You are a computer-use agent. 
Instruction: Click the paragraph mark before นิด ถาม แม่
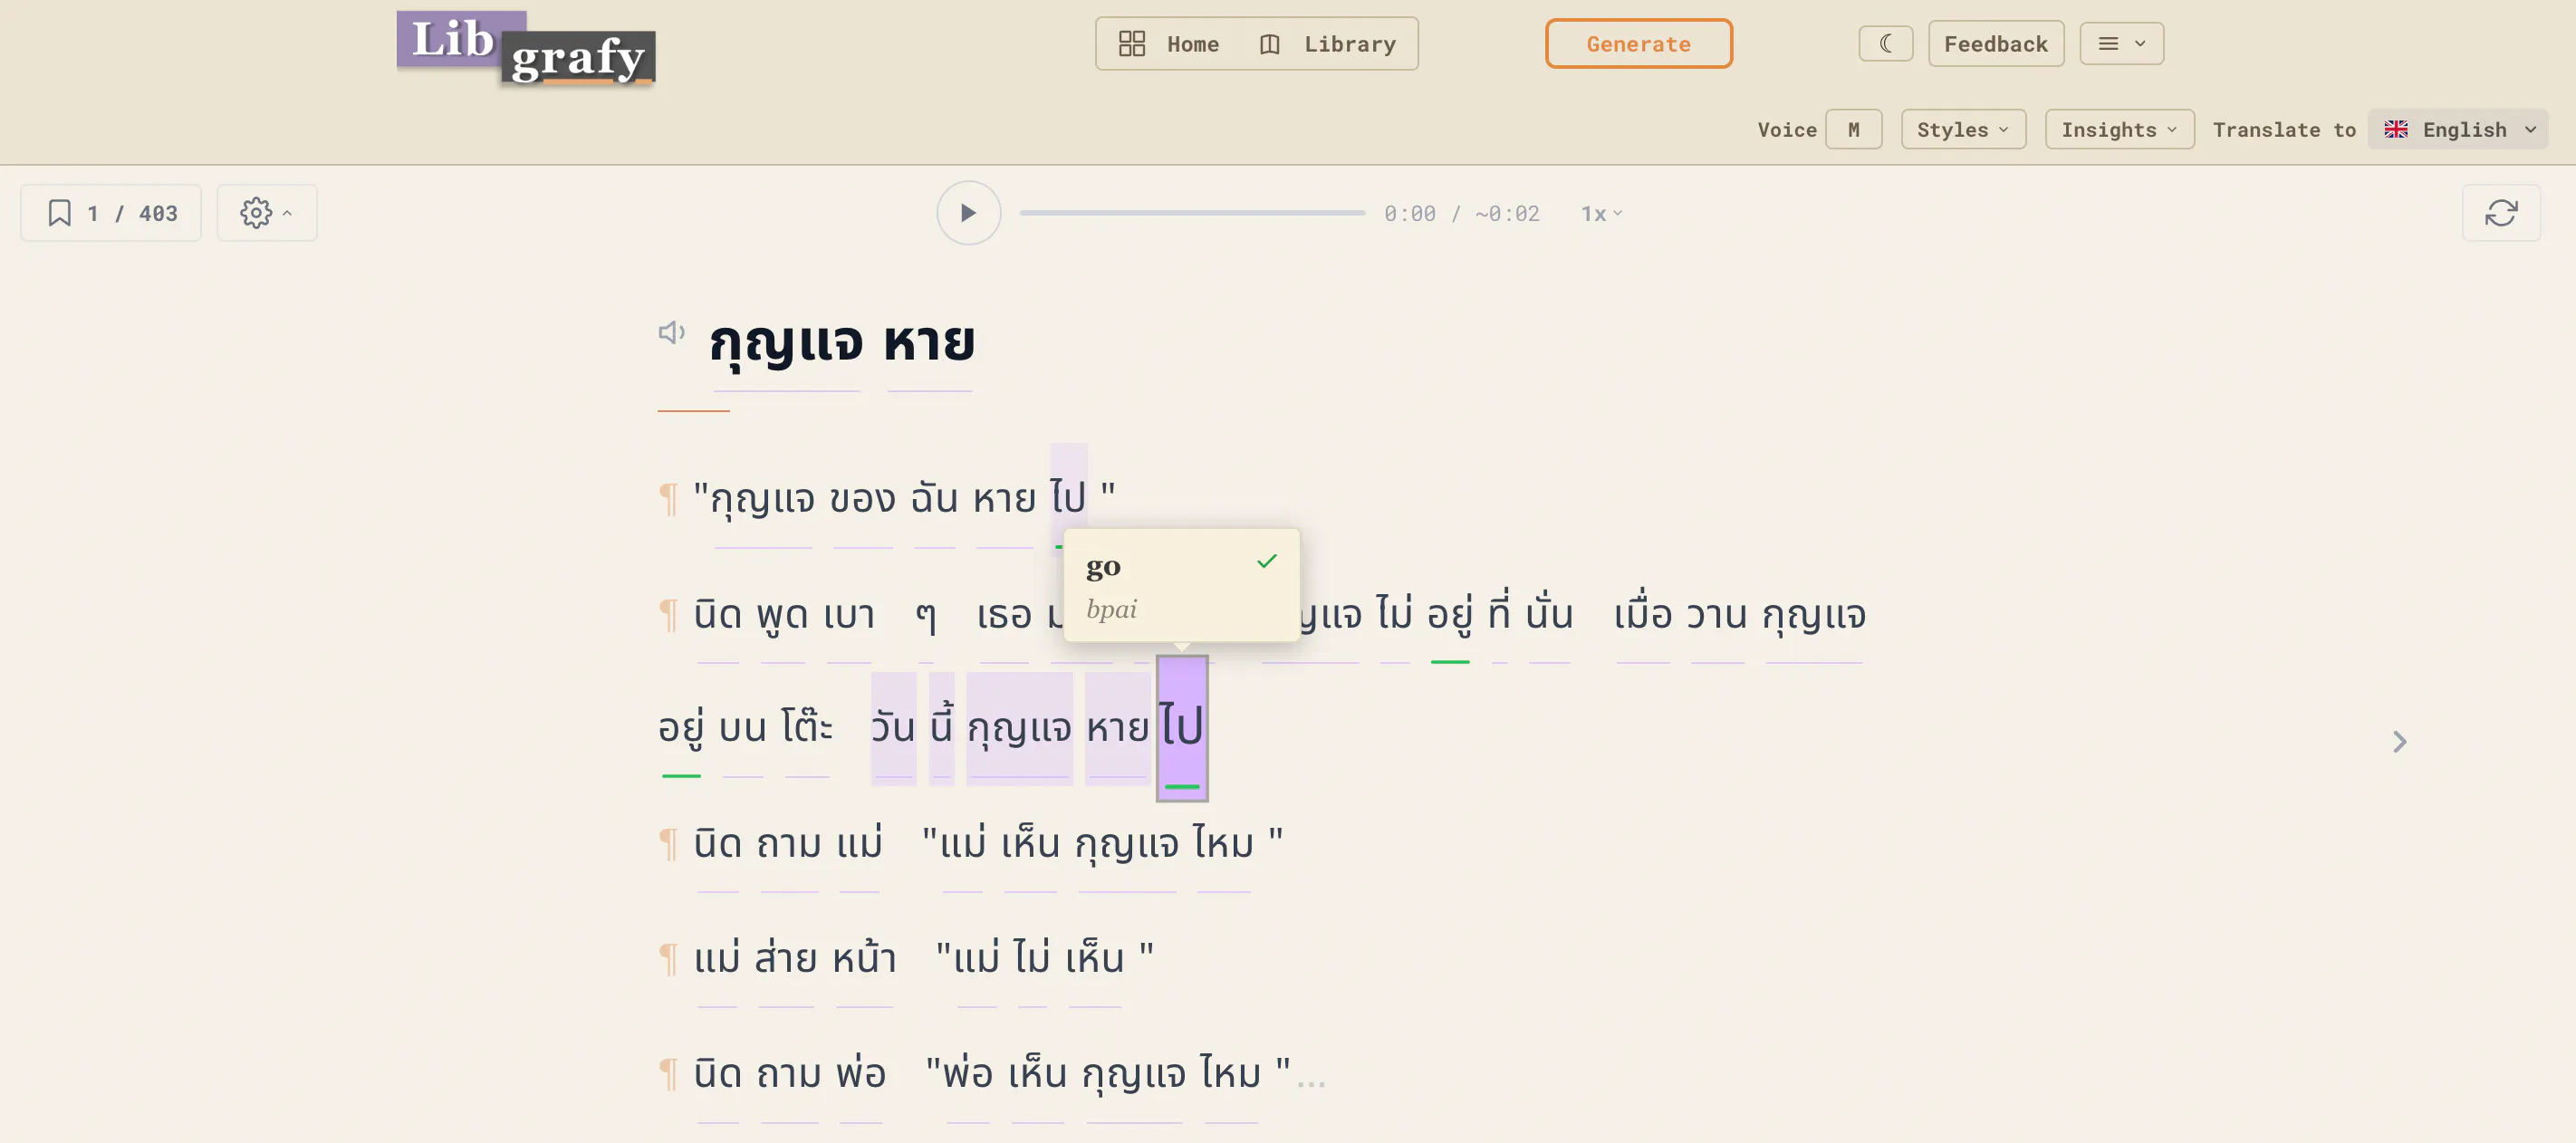click(x=668, y=844)
